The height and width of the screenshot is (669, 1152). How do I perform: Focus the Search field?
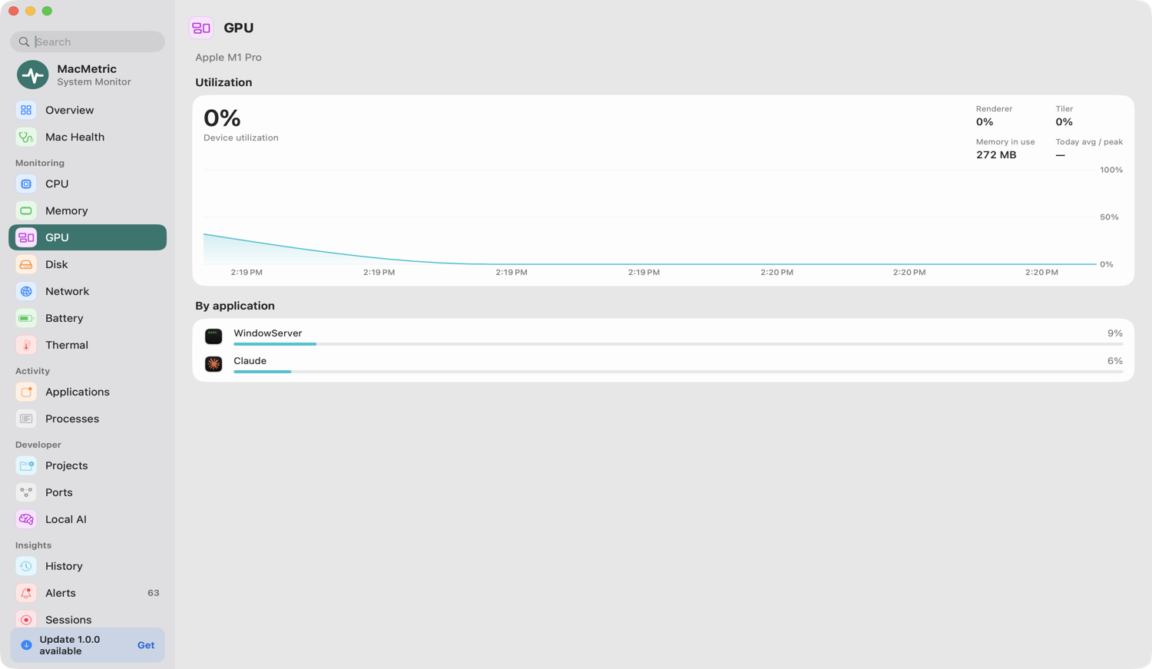tap(88, 41)
